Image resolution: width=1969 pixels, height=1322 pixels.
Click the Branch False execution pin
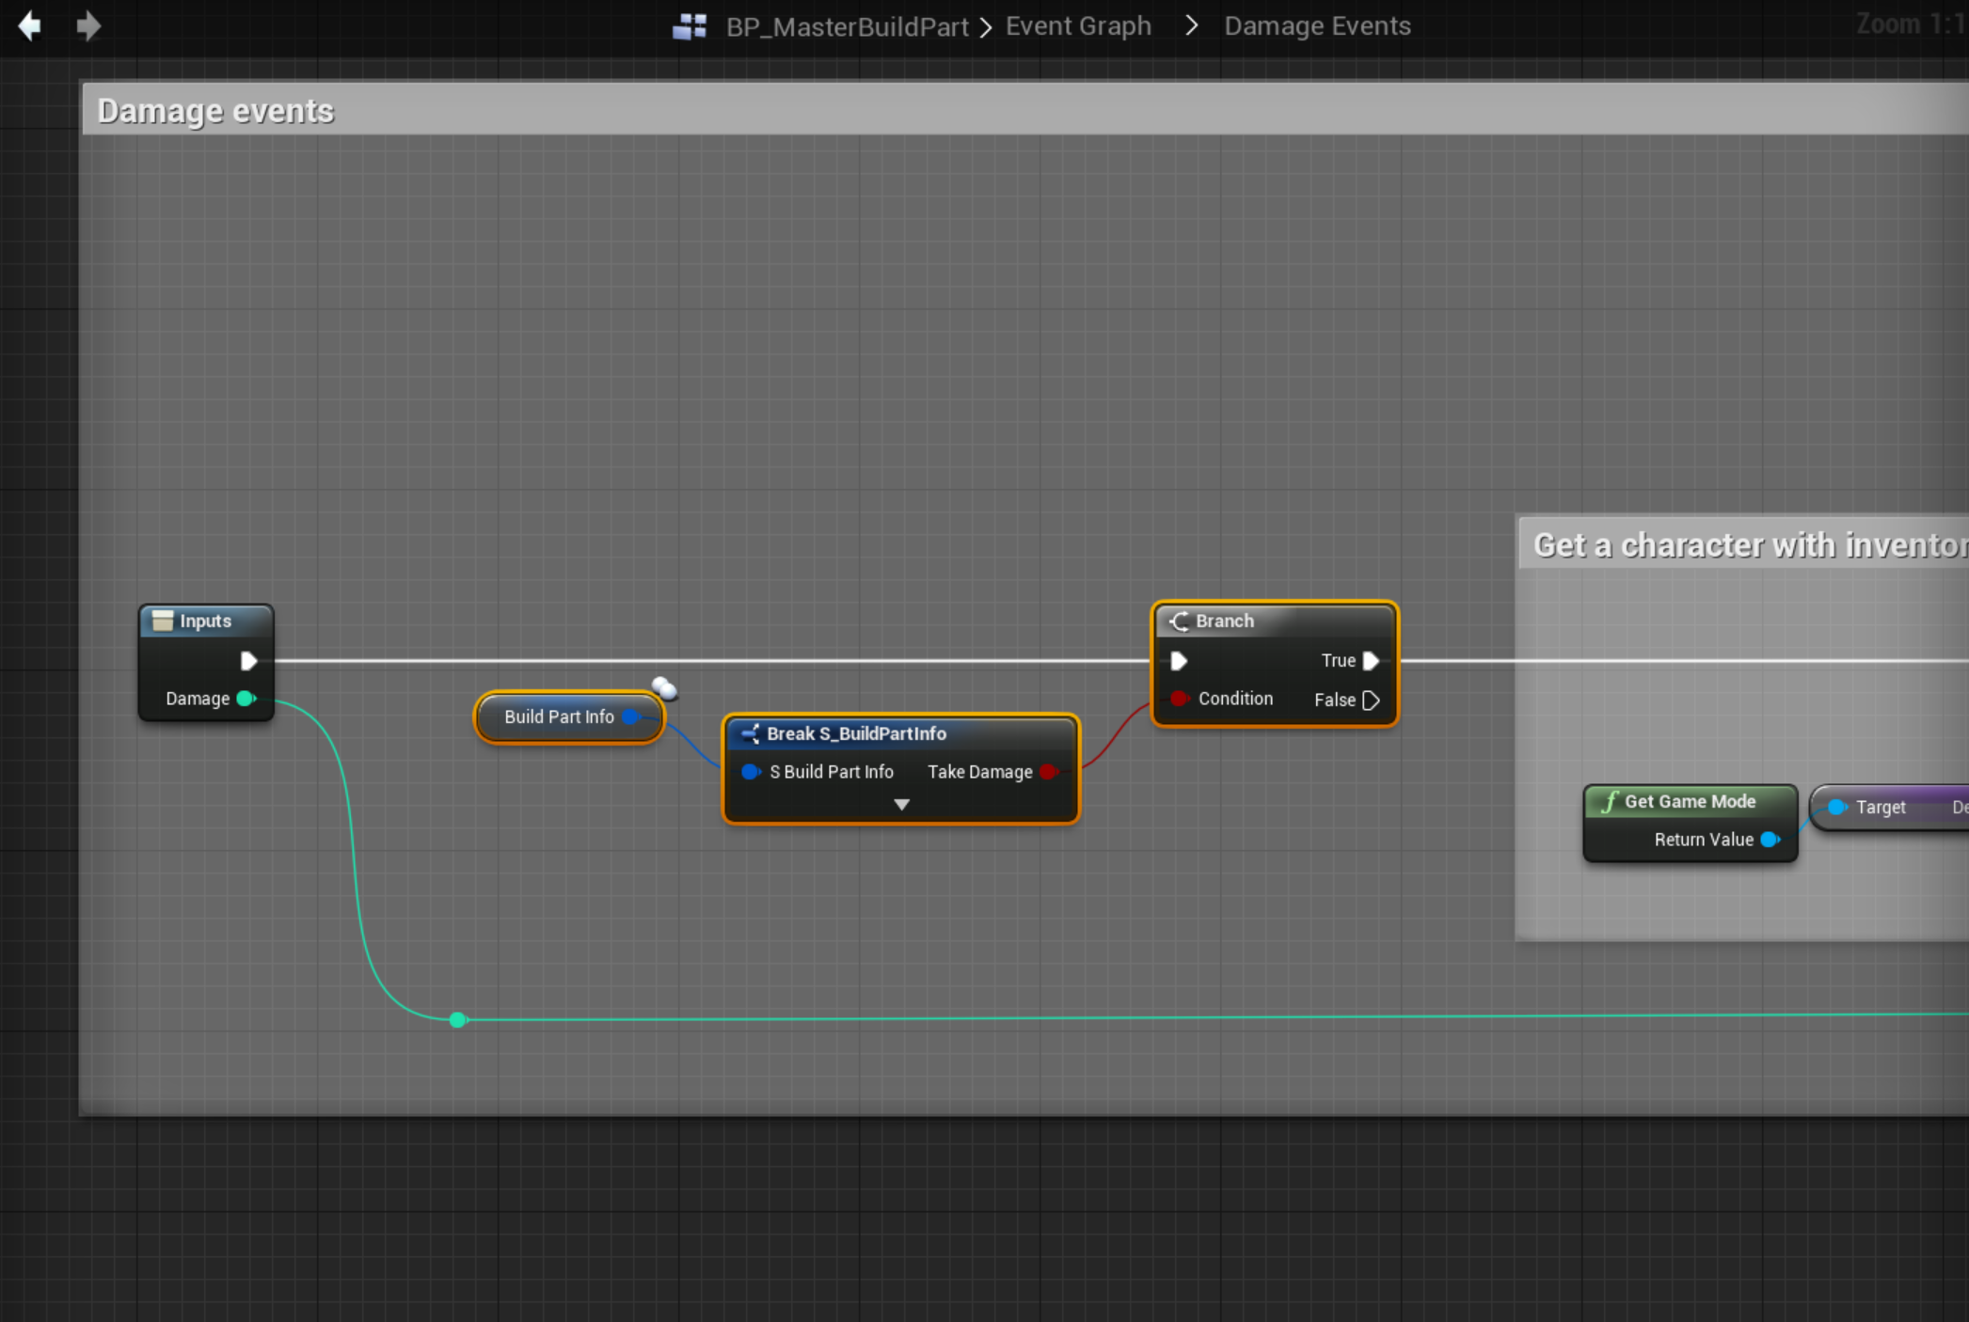1371,700
